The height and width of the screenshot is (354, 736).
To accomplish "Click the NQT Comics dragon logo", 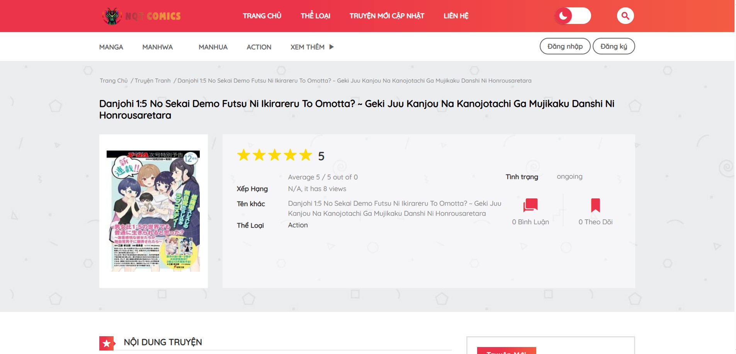I will pos(112,16).
